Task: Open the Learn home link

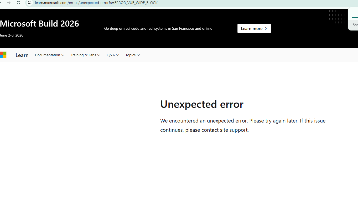Action: (22, 55)
